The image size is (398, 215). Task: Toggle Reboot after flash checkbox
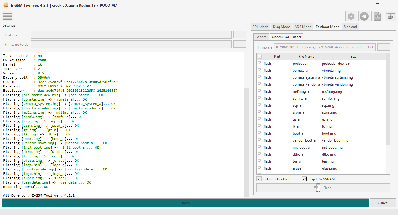point(259,179)
